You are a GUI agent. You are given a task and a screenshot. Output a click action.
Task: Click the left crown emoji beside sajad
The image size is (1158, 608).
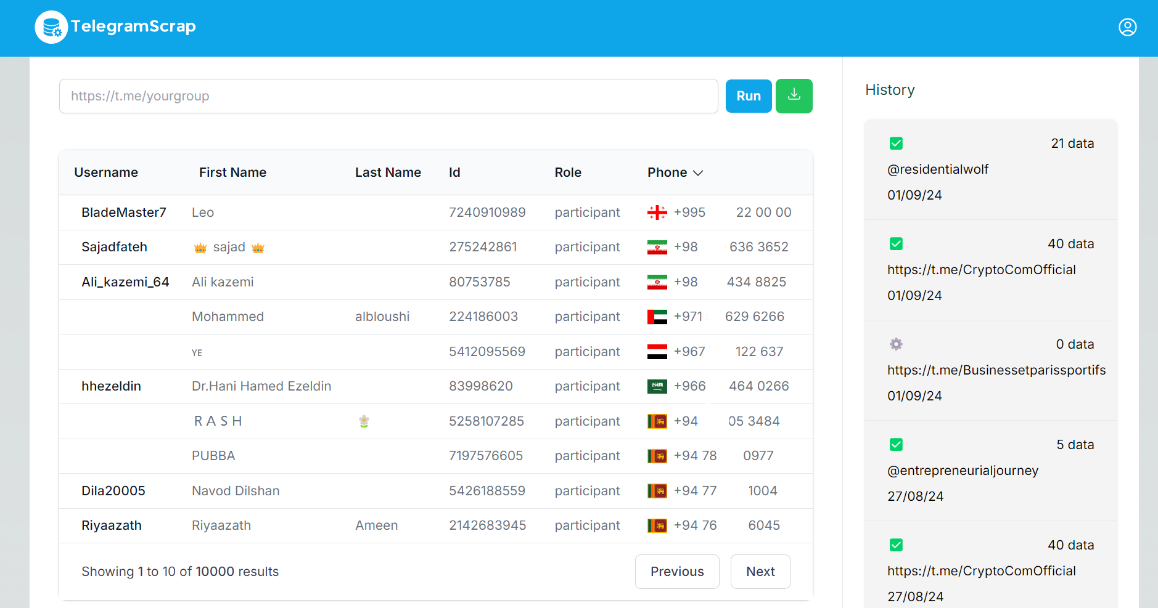point(200,248)
